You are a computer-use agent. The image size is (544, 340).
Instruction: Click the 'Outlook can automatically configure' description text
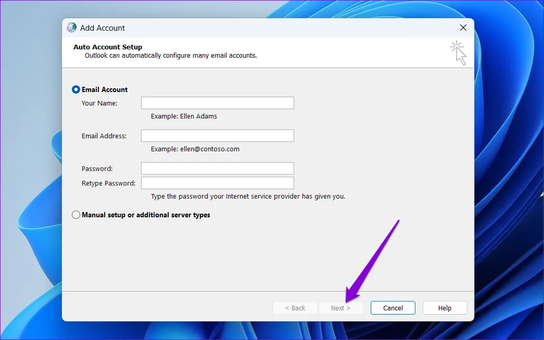pos(171,55)
